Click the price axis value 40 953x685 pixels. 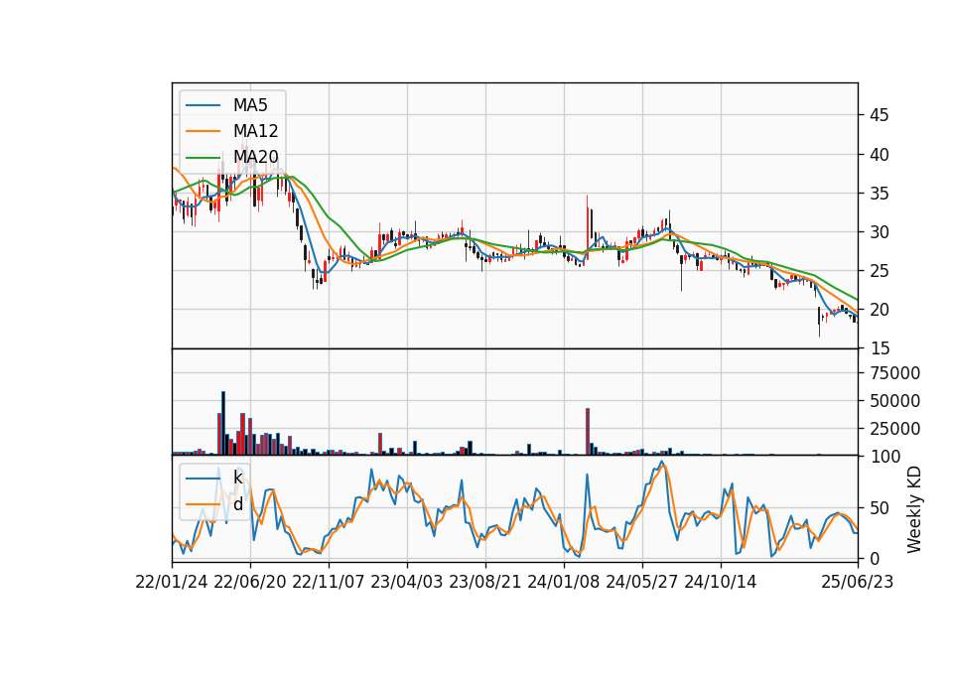pos(879,155)
